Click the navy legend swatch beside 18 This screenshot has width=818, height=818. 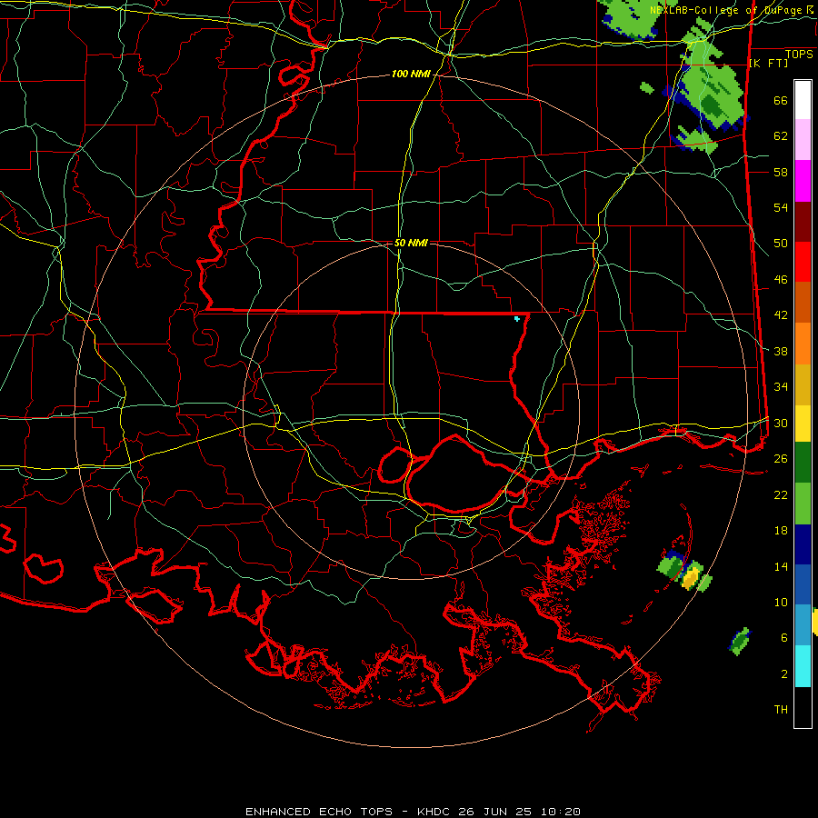(803, 544)
